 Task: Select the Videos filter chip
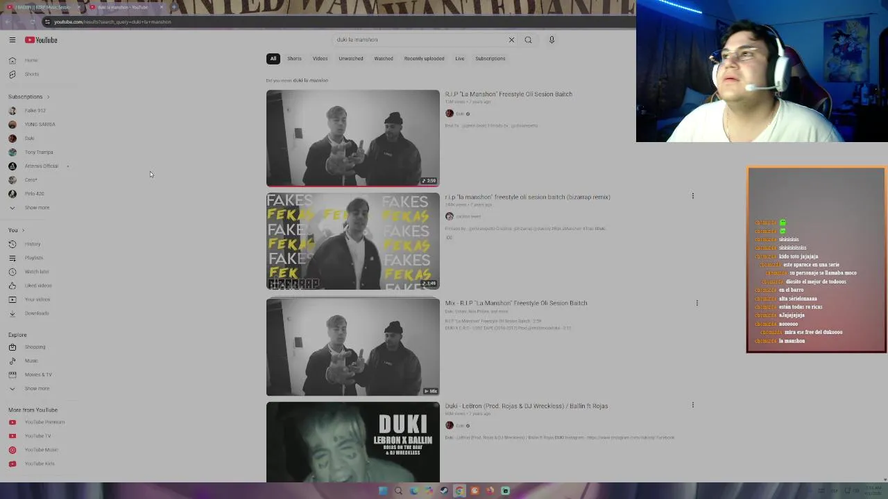coord(320,58)
